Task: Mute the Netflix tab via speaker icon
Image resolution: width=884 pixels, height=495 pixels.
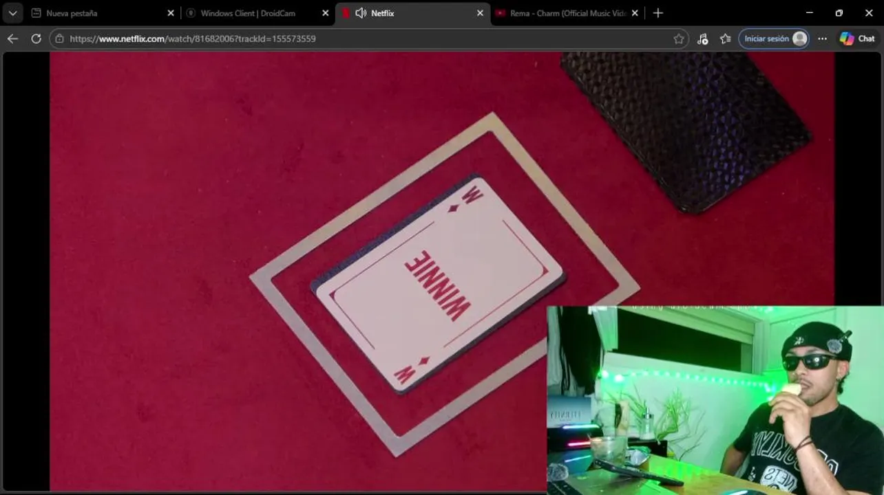Action: (x=361, y=13)
